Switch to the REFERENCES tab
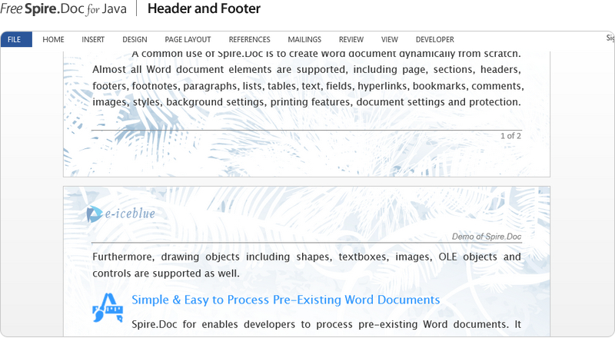The width and height of the screenshot is (615, 338). pos(249,40)
